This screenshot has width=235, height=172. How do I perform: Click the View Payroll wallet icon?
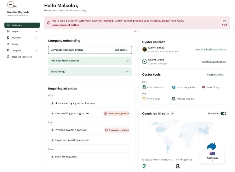pyautogui.click(x=144, y=99)
